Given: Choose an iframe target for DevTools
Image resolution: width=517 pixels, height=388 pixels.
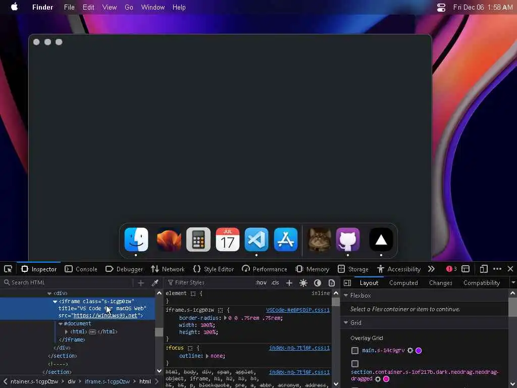Looking at the screenshot, I should pyautogui.click(x=466, y=269).
